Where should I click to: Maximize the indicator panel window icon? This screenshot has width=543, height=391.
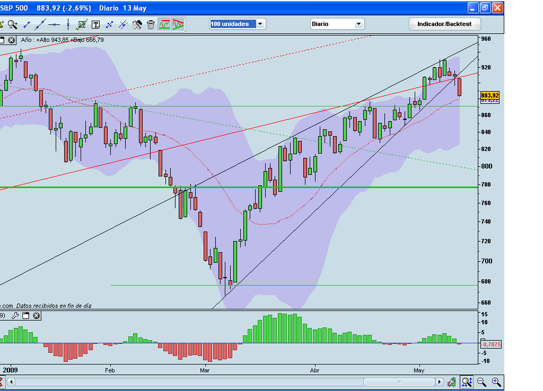click(x=25, y=316)
